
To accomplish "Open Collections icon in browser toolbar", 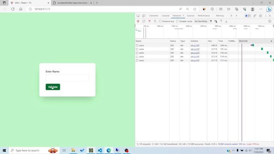I will [x=237, y=9].
